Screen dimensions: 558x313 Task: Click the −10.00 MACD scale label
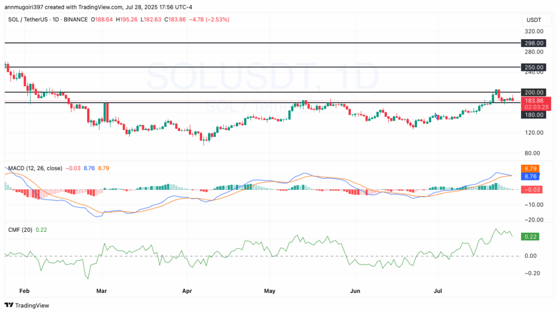534,204
